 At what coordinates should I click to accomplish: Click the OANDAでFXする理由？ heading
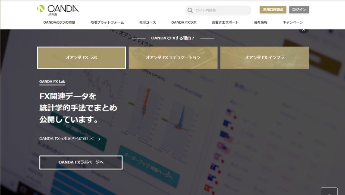click(173, 38)
